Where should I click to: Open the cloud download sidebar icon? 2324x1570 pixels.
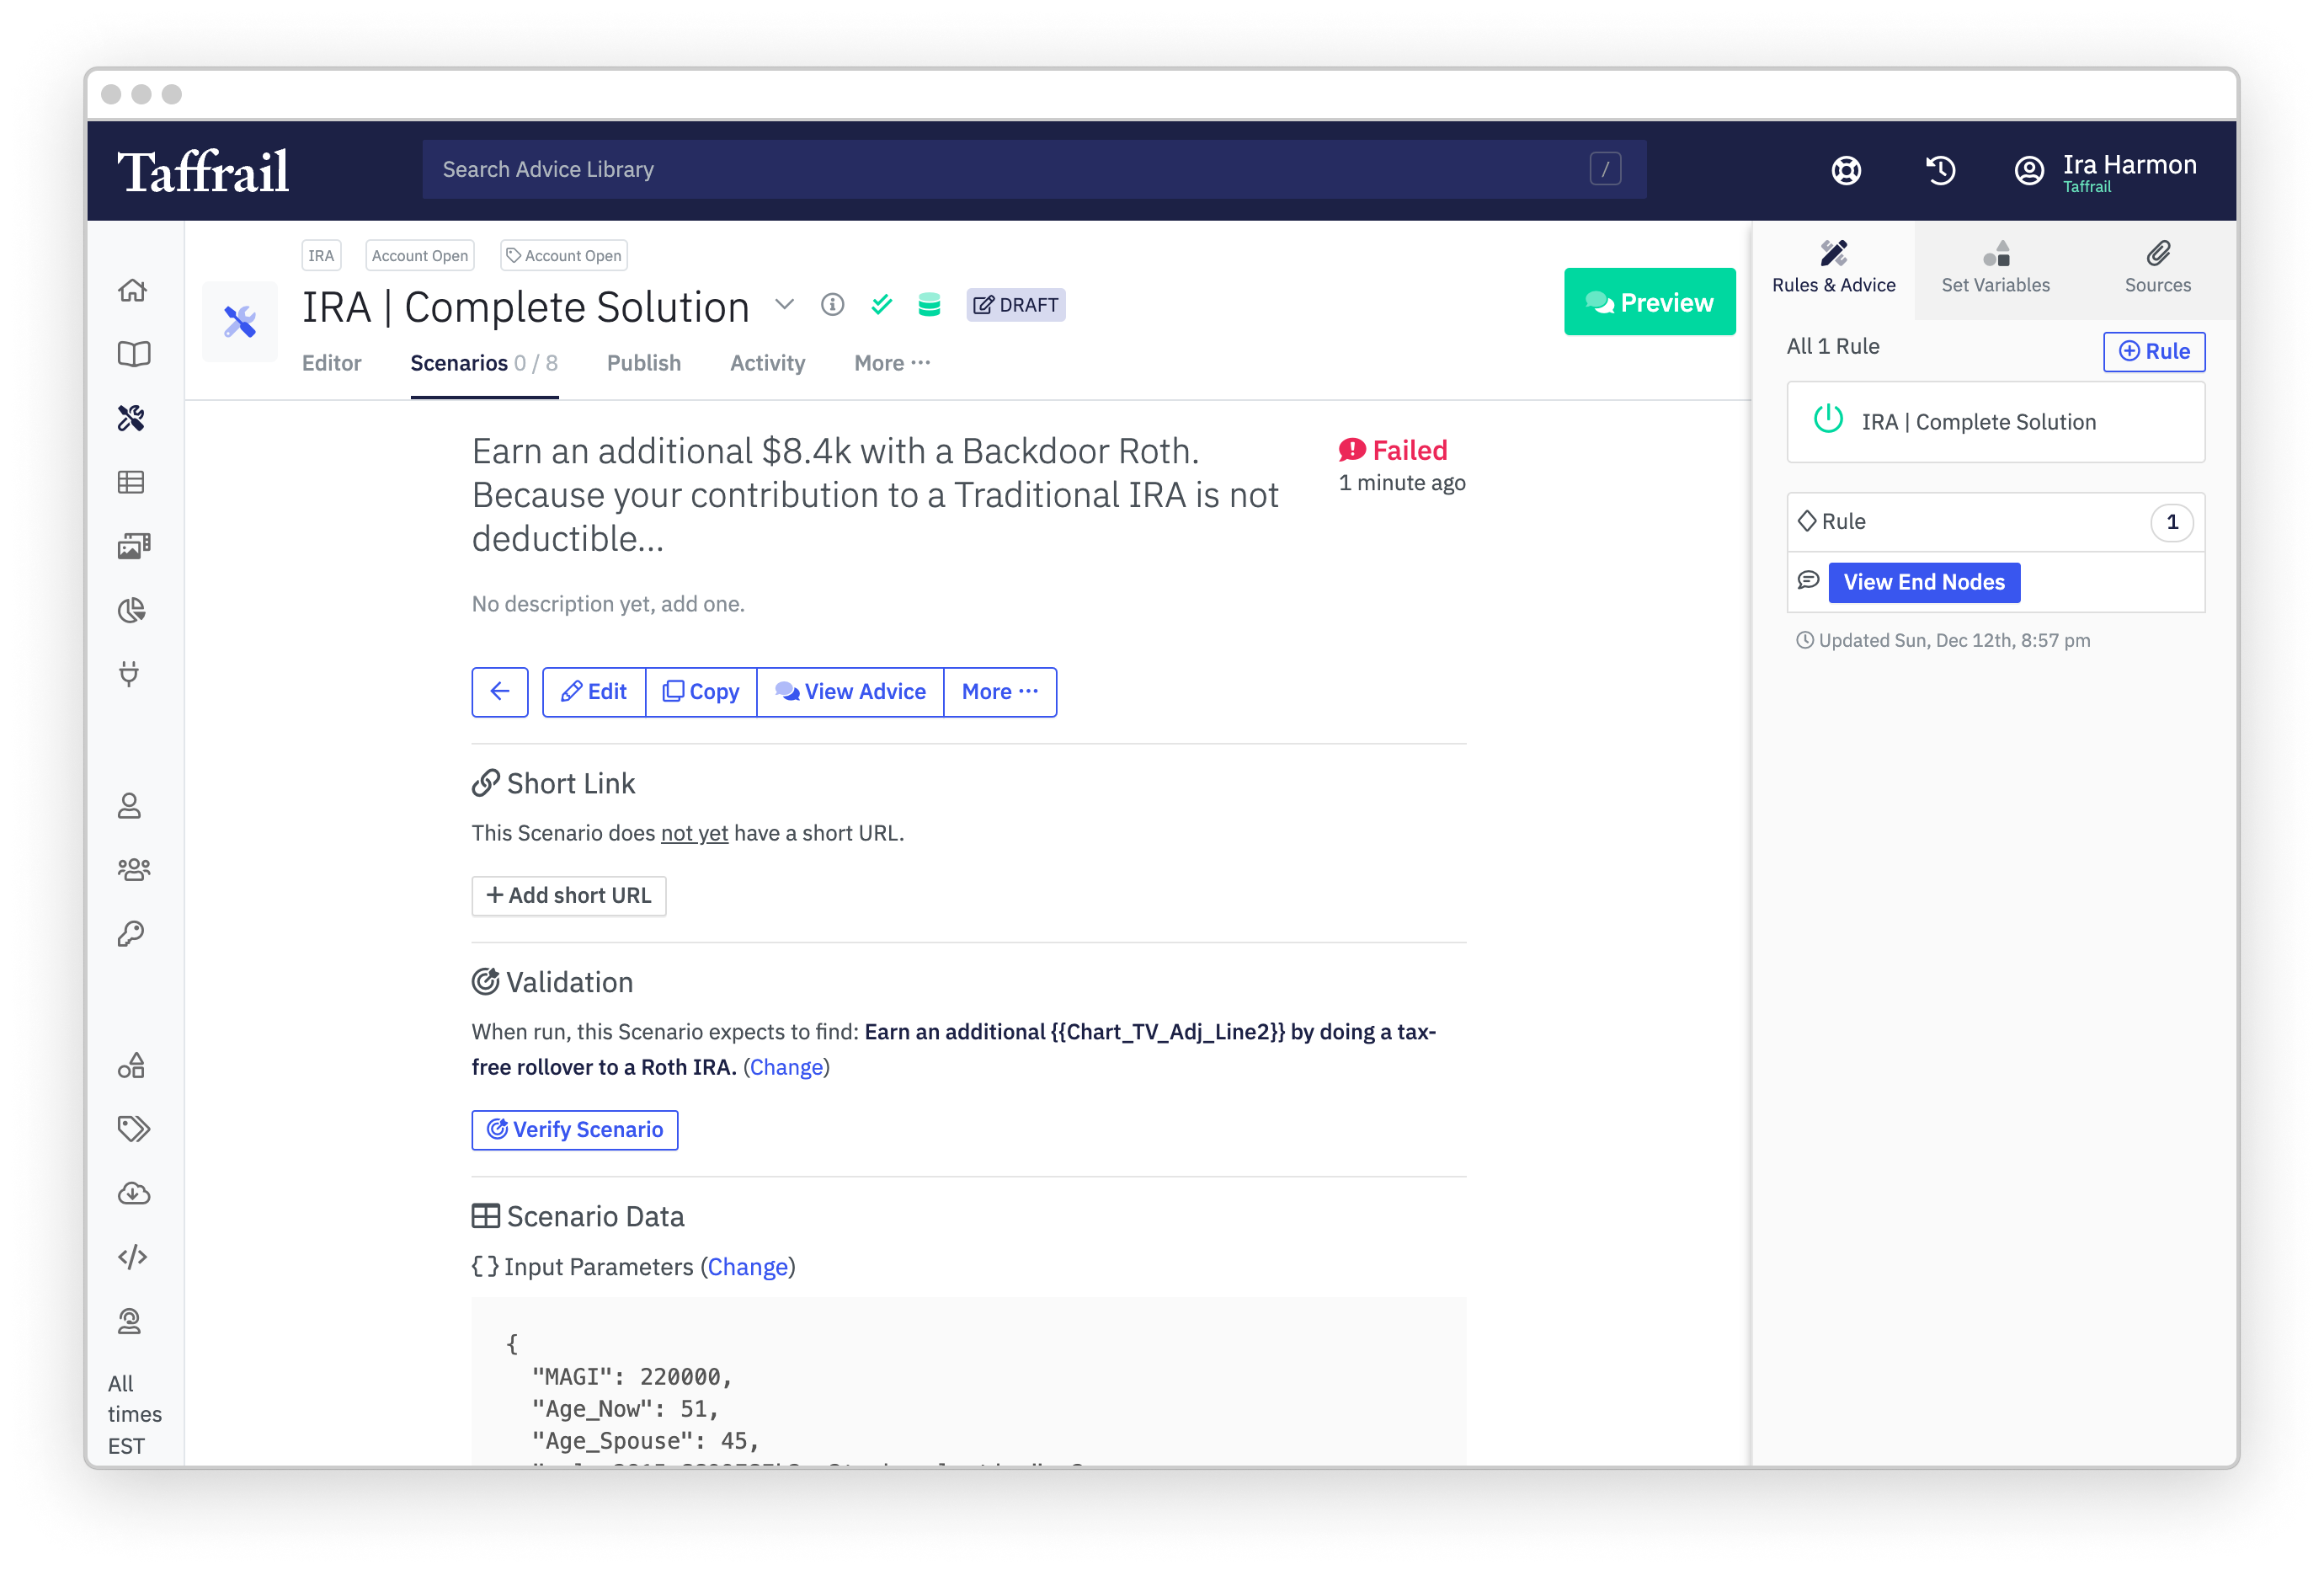133,1193
